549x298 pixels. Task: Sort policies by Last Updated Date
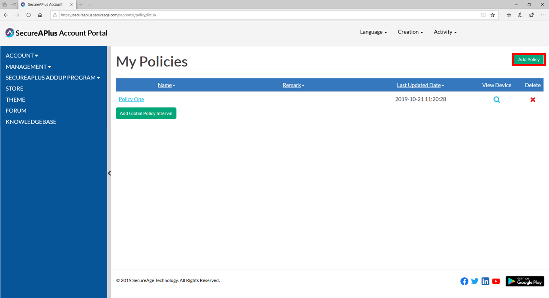coord(419,85)
